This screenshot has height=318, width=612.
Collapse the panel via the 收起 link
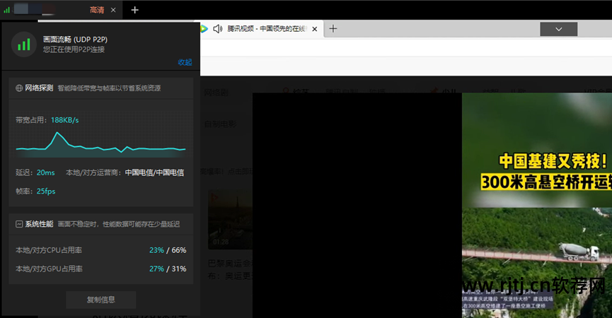click(x=185, y=62)
